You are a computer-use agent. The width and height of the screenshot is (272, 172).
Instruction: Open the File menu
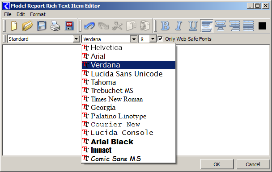[x=8, y=14]
